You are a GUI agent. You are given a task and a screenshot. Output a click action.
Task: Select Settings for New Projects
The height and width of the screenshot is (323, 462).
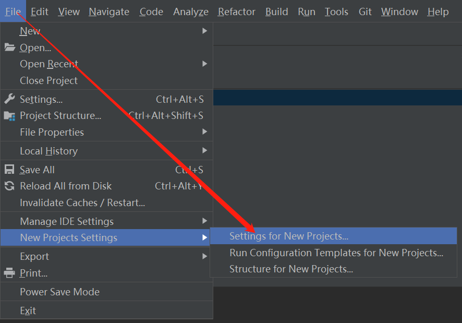(333, 236)
